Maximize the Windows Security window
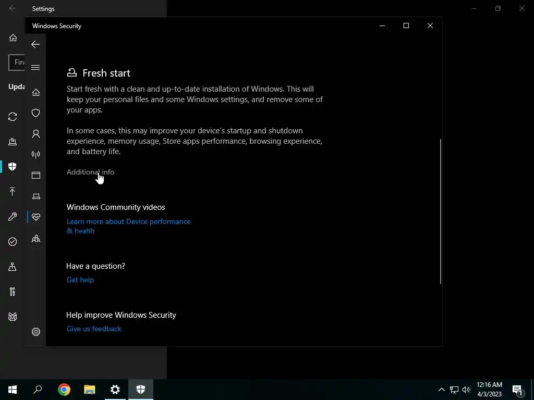This screenshot has width=534, height=400. [x=406, y=26]
